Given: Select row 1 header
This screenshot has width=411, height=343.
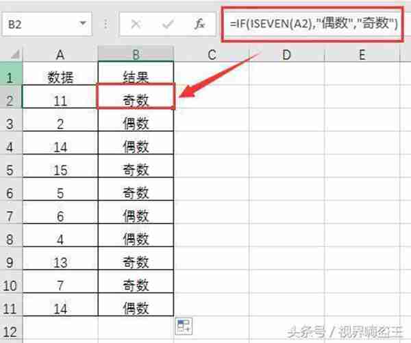Looking at the screenshot, I should coord(11,74).
